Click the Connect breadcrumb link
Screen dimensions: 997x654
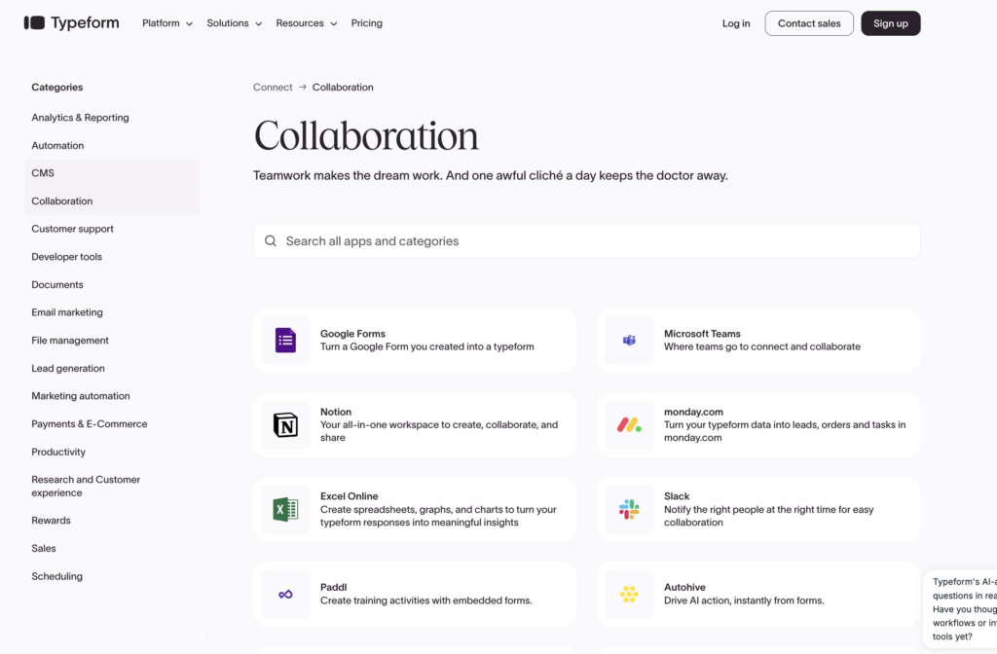click(x=273, y=87)
